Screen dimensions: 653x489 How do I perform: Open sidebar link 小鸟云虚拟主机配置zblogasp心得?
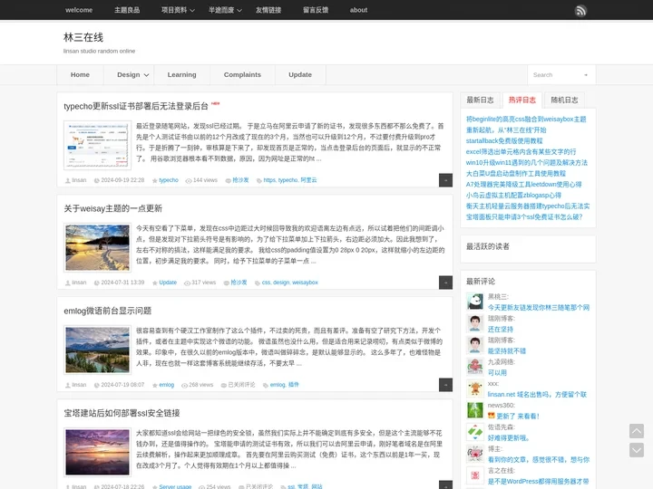513,195
